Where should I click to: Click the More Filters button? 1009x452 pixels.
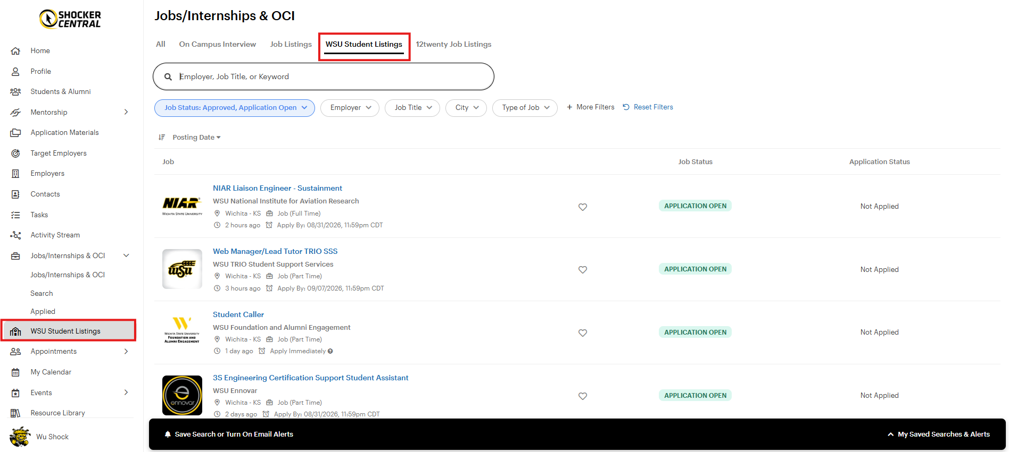[x=590, y=107]
